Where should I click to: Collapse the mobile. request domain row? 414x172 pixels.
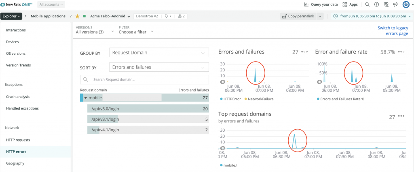86,98
